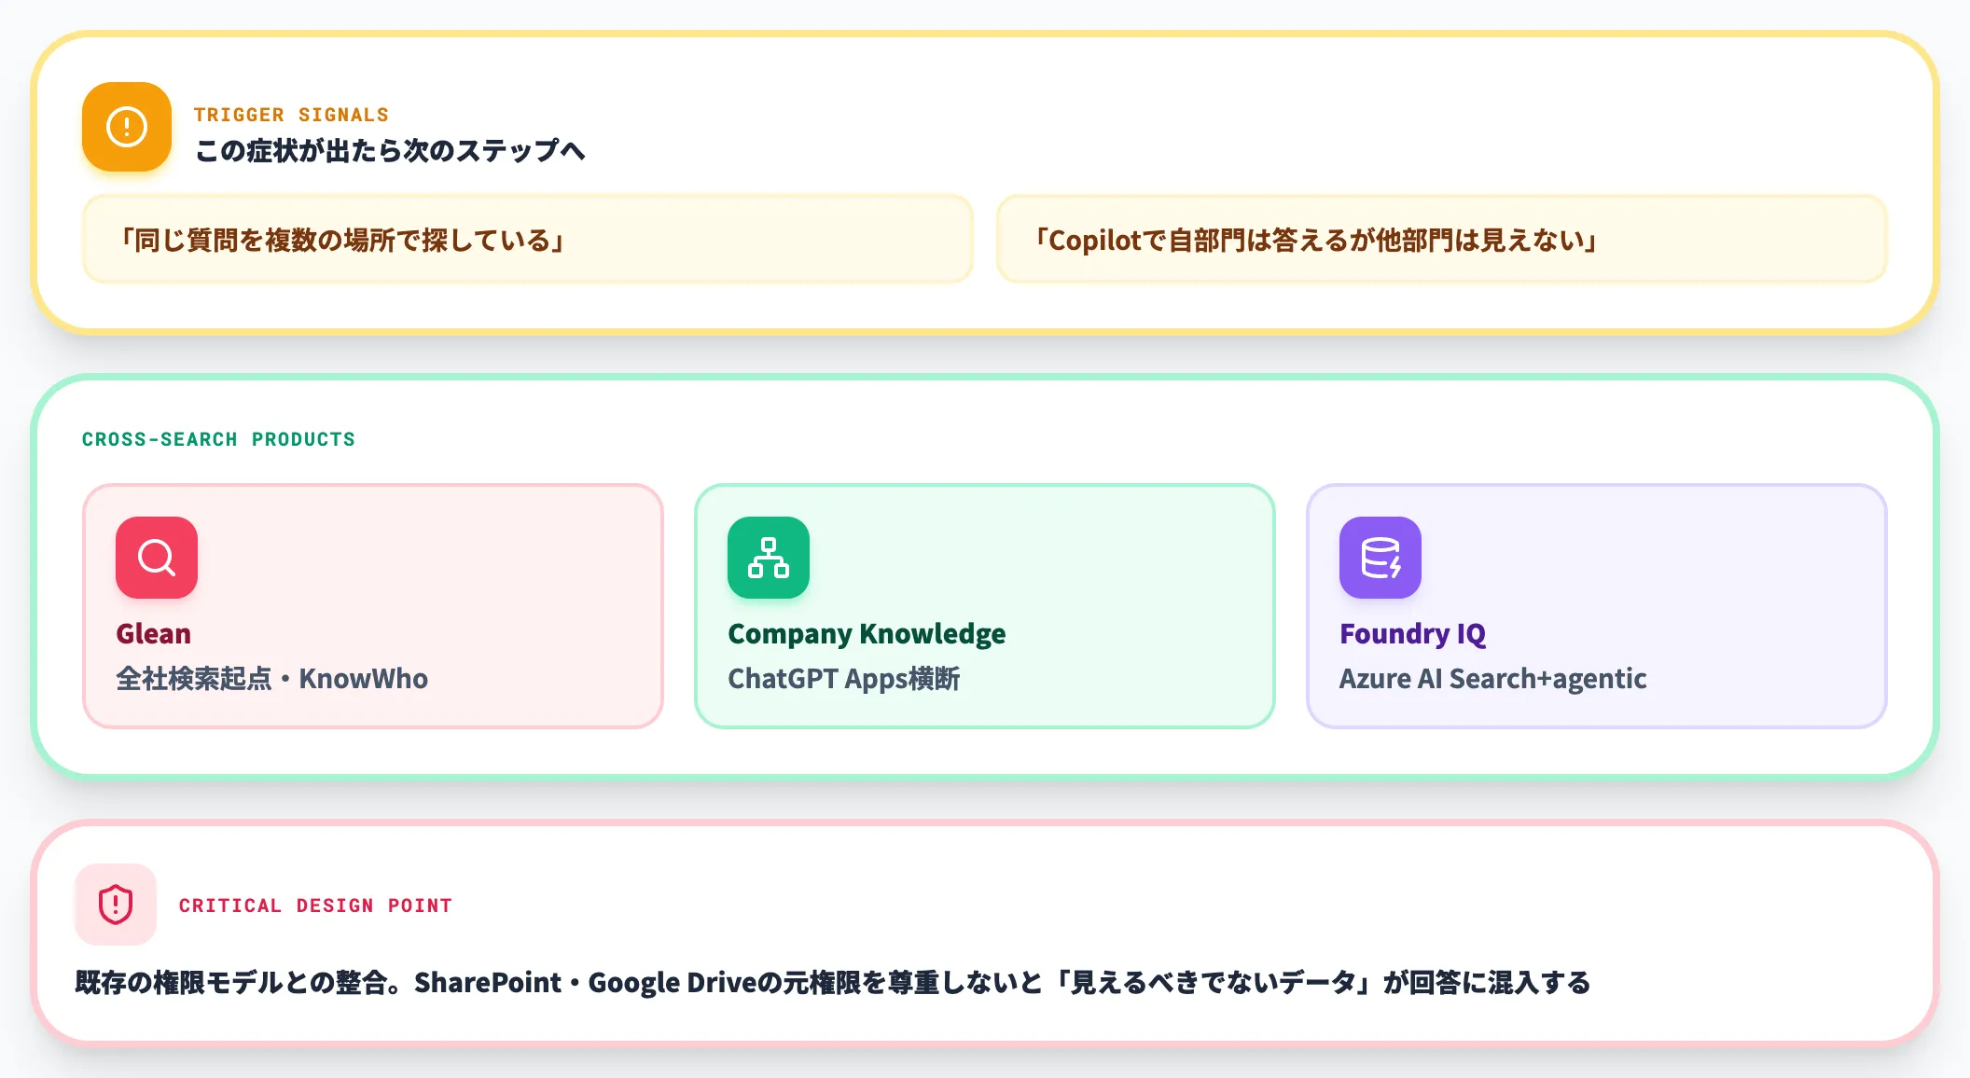
Task: Click the orange exclamation alert icon
Action: 127,127
